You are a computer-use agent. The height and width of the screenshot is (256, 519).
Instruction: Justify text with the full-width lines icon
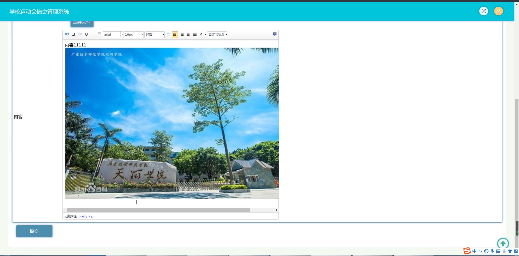[x=195, y=34]
